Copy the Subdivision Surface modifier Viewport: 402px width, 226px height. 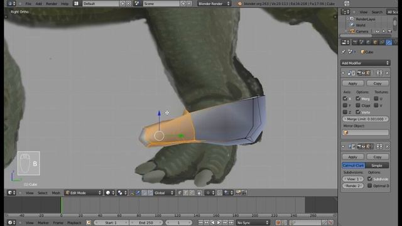pyautogui.click(x=378, y=157)
